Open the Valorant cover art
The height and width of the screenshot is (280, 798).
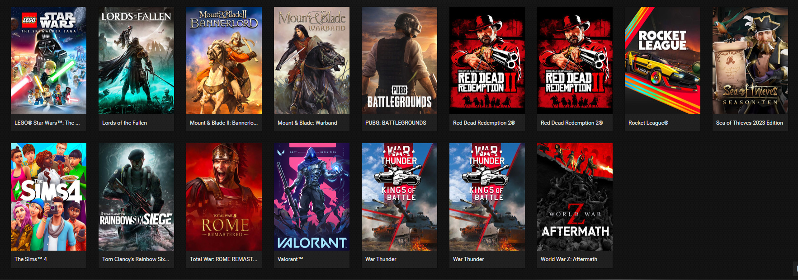(312, 197)
